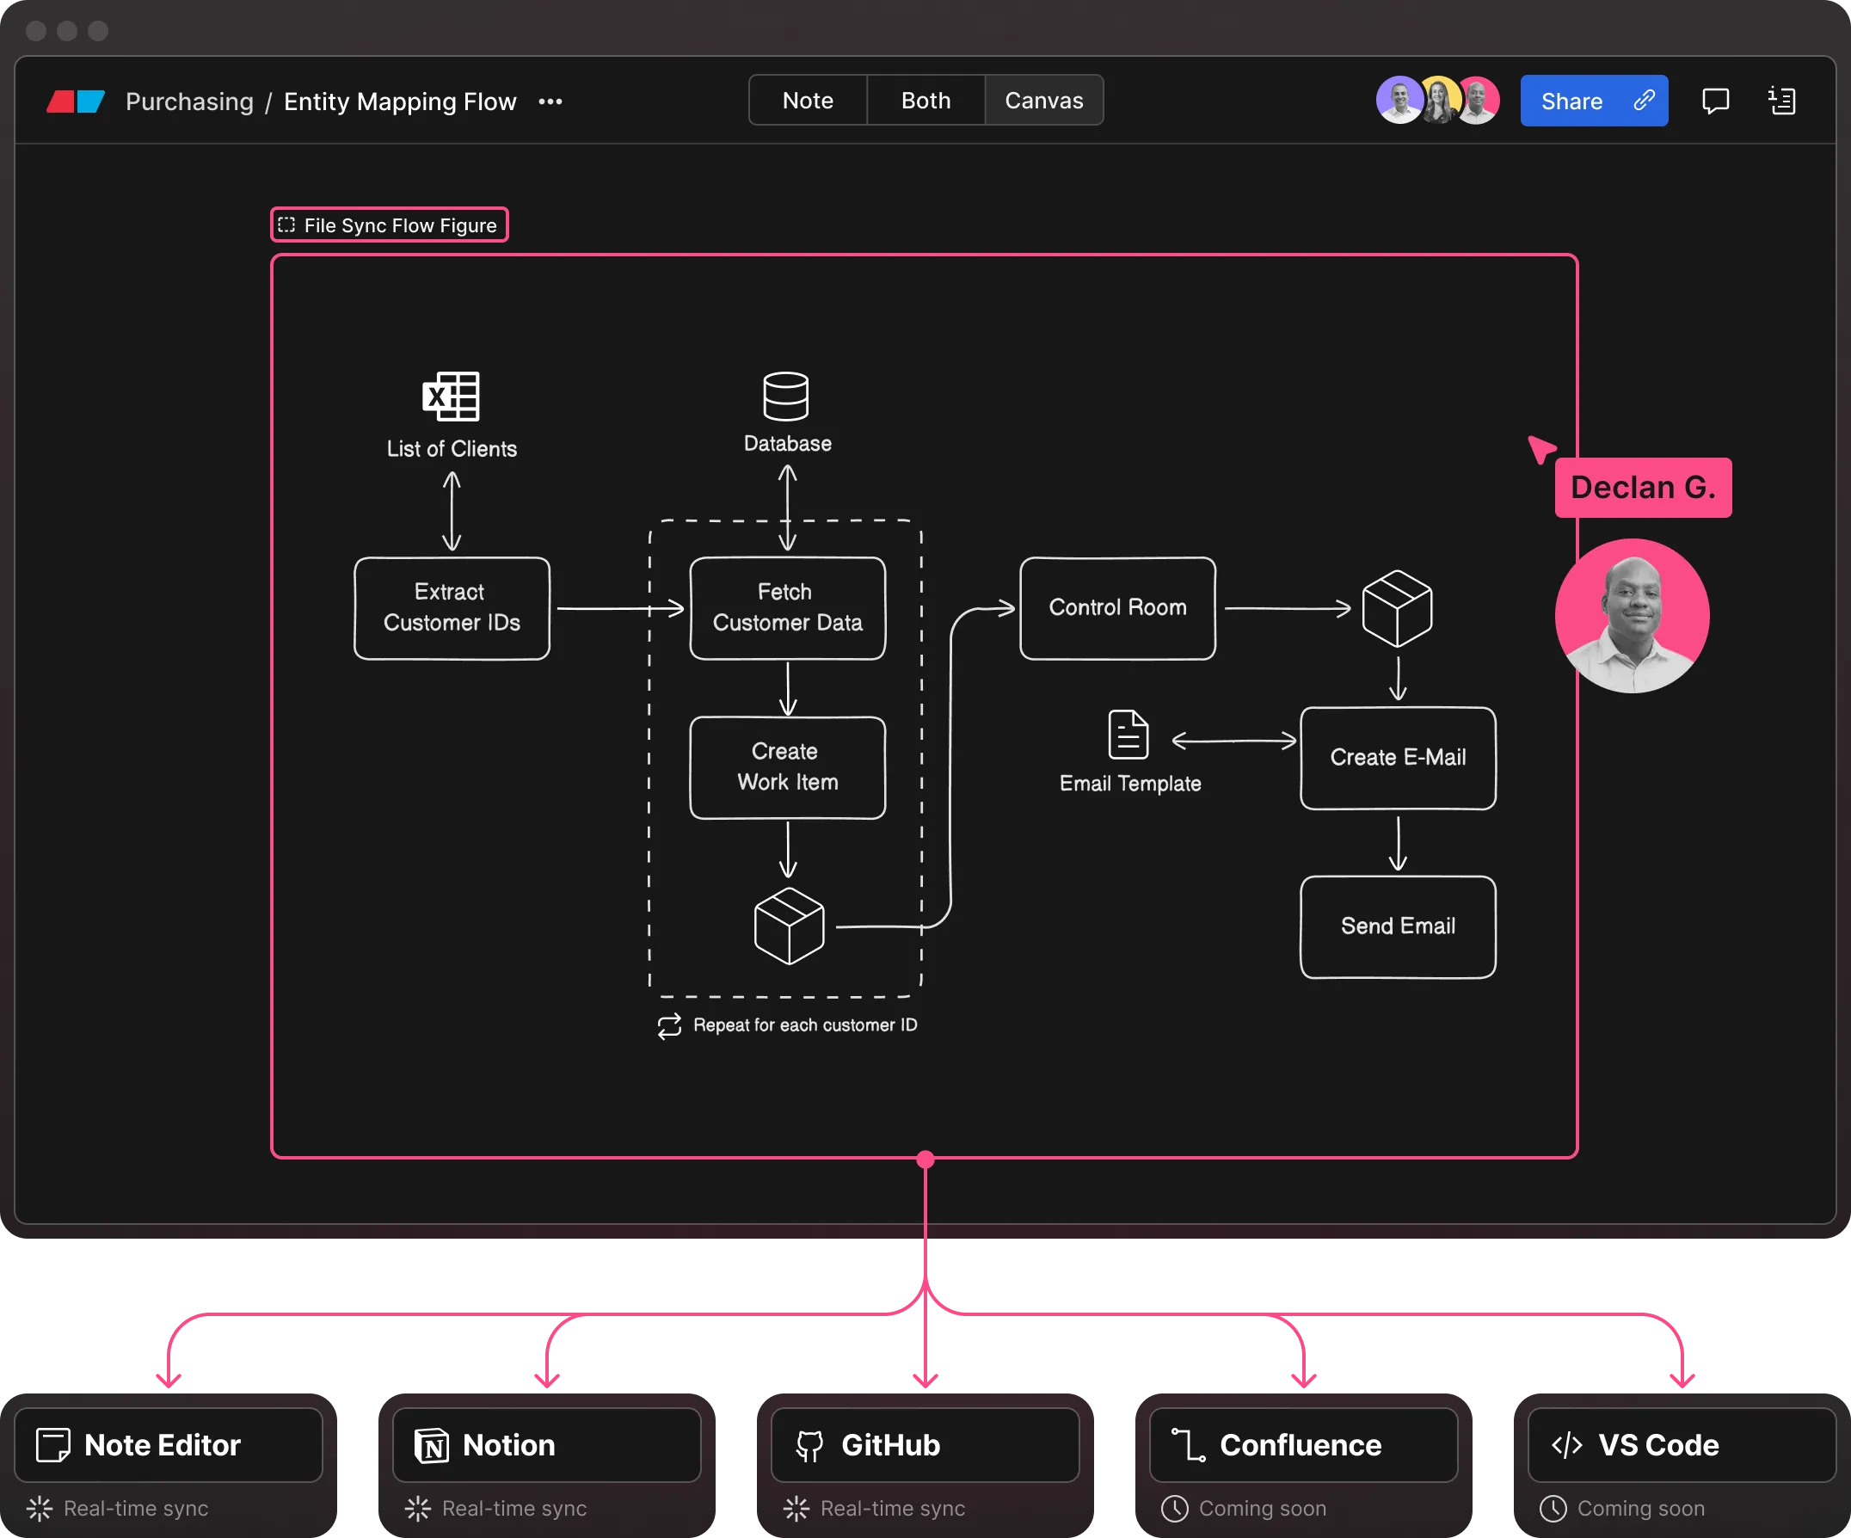Open the ellipsis menu next to Entity Mapping Flow
The width and height of the screenshot is (1851, 1538).
(549, 102)
